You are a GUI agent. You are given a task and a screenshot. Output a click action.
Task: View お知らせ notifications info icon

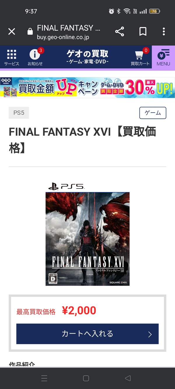tap(35, 57)
